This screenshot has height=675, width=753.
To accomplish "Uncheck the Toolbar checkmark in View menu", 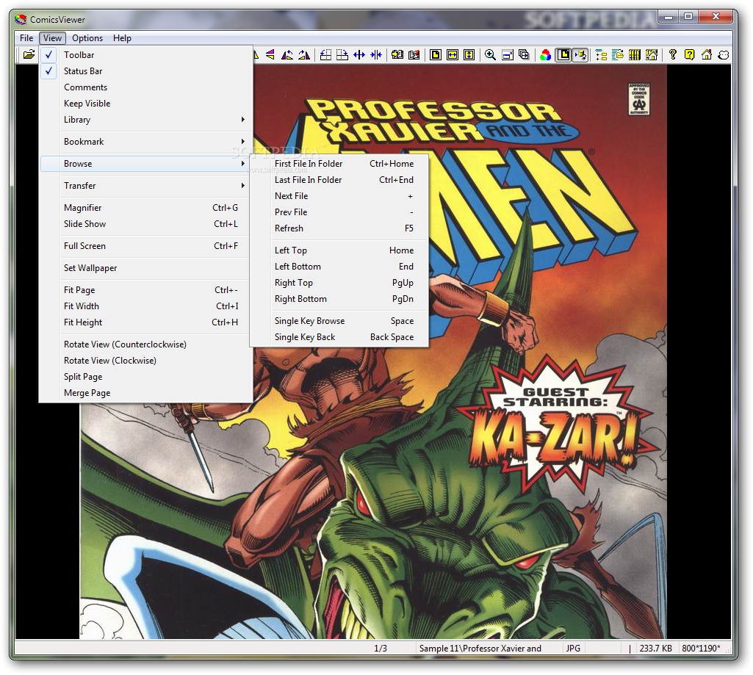I will coord(48,55).
